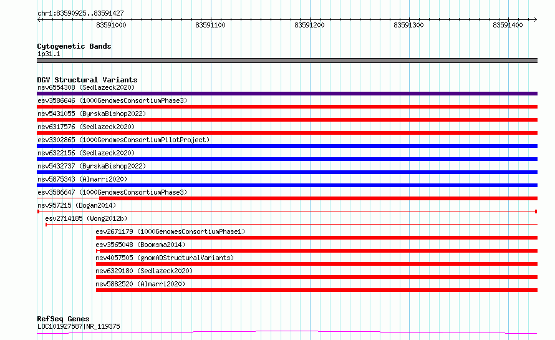The height and width of the screenshot is (340, 555).
Task: Click the nsv957215 (Dogan2014) label
Action: (x=77, y=205)
